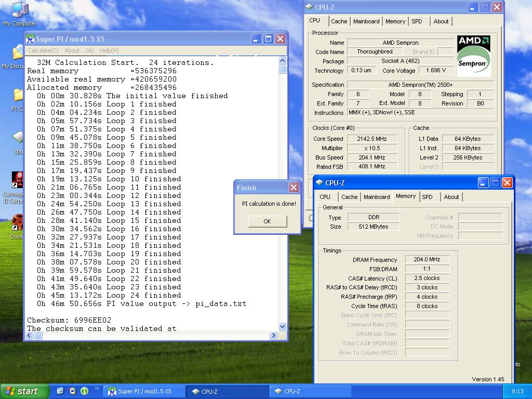Click the memory Size value 512 MBytes
532x399 pixels.
tap(373, 227)
